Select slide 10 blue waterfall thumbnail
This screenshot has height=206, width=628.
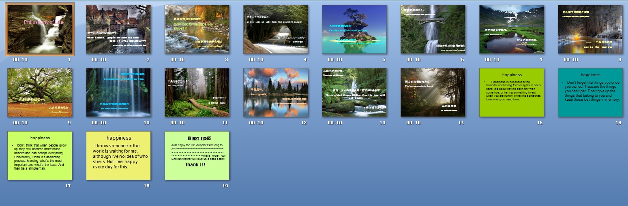click(118, 92)
